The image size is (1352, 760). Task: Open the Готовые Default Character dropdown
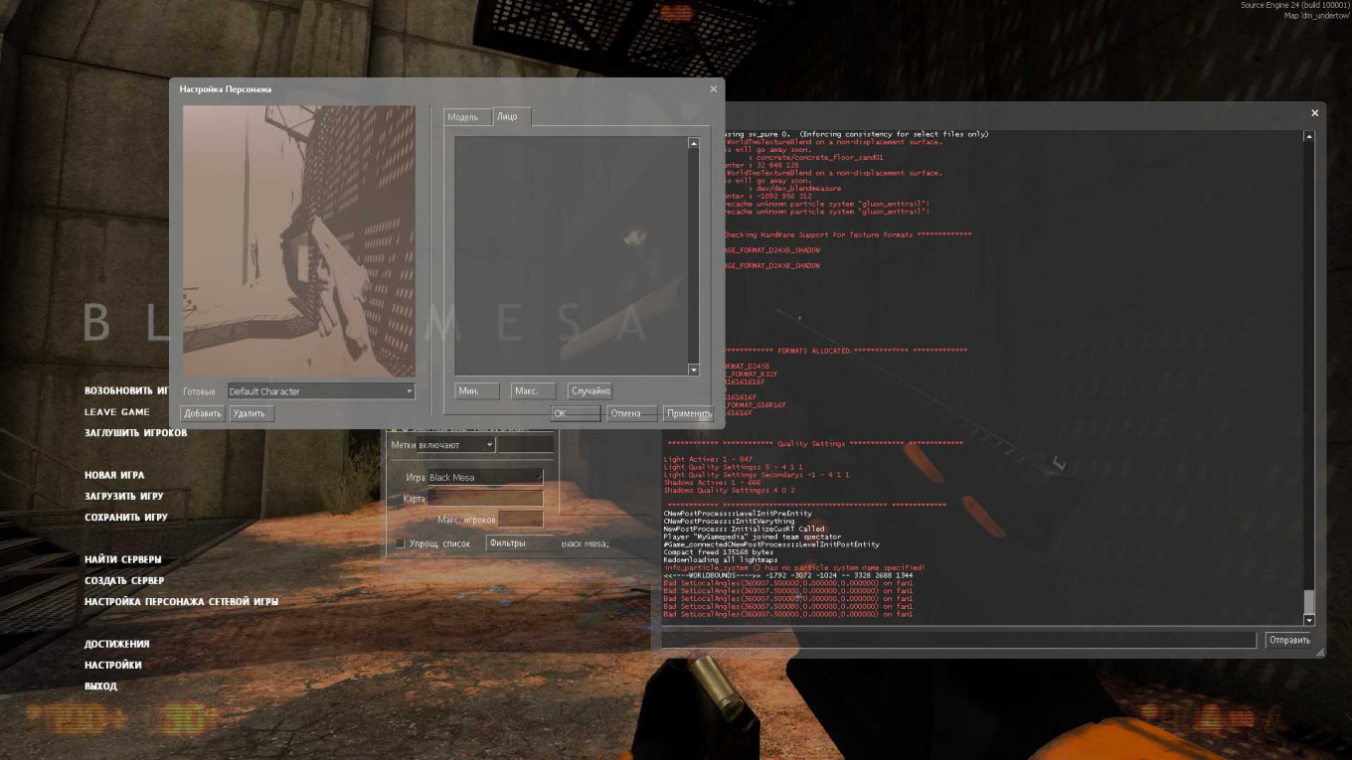pyautogui.click(x=320, y=391)
